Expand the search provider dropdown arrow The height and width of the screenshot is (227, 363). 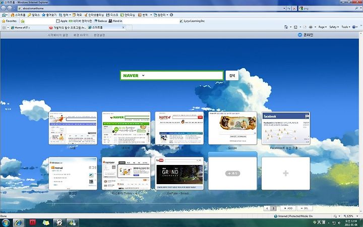[x=361, y=9]
